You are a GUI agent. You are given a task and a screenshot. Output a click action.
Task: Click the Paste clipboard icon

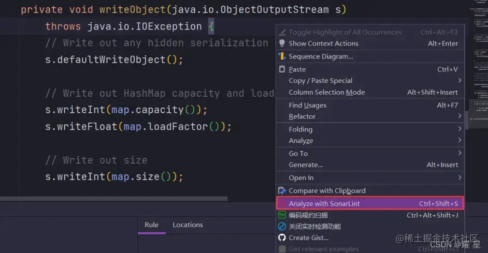coord(282,69)
